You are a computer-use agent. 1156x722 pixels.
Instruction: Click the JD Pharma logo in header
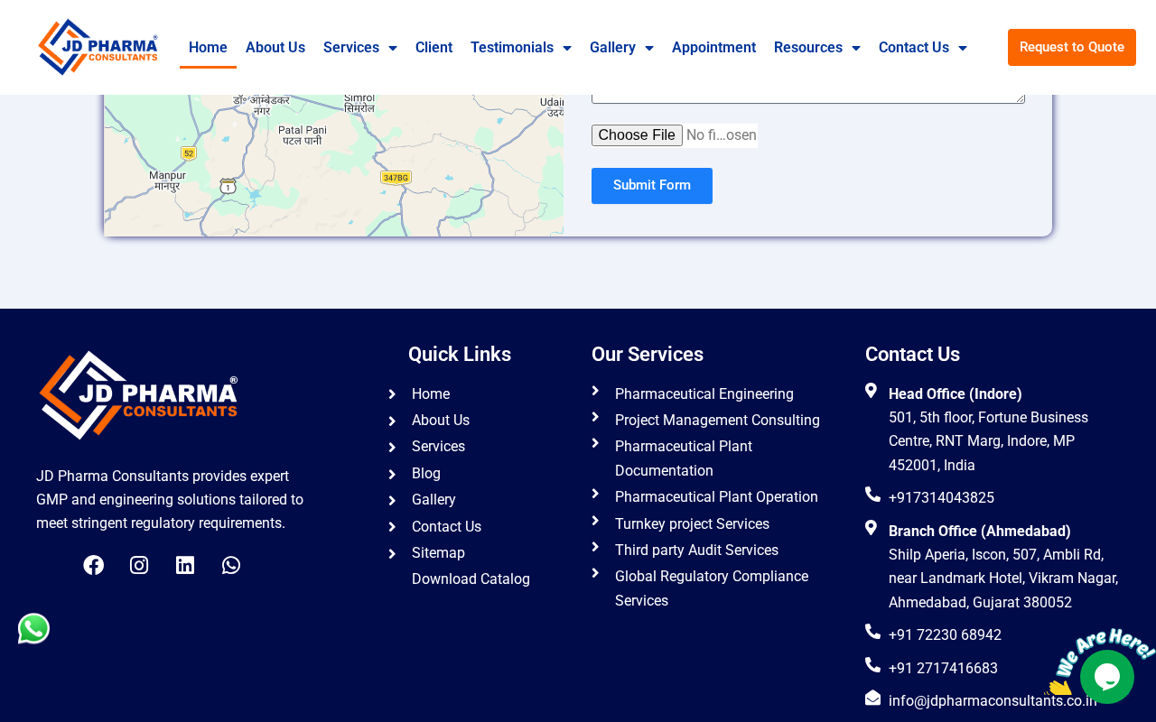(x=98, y=47)
